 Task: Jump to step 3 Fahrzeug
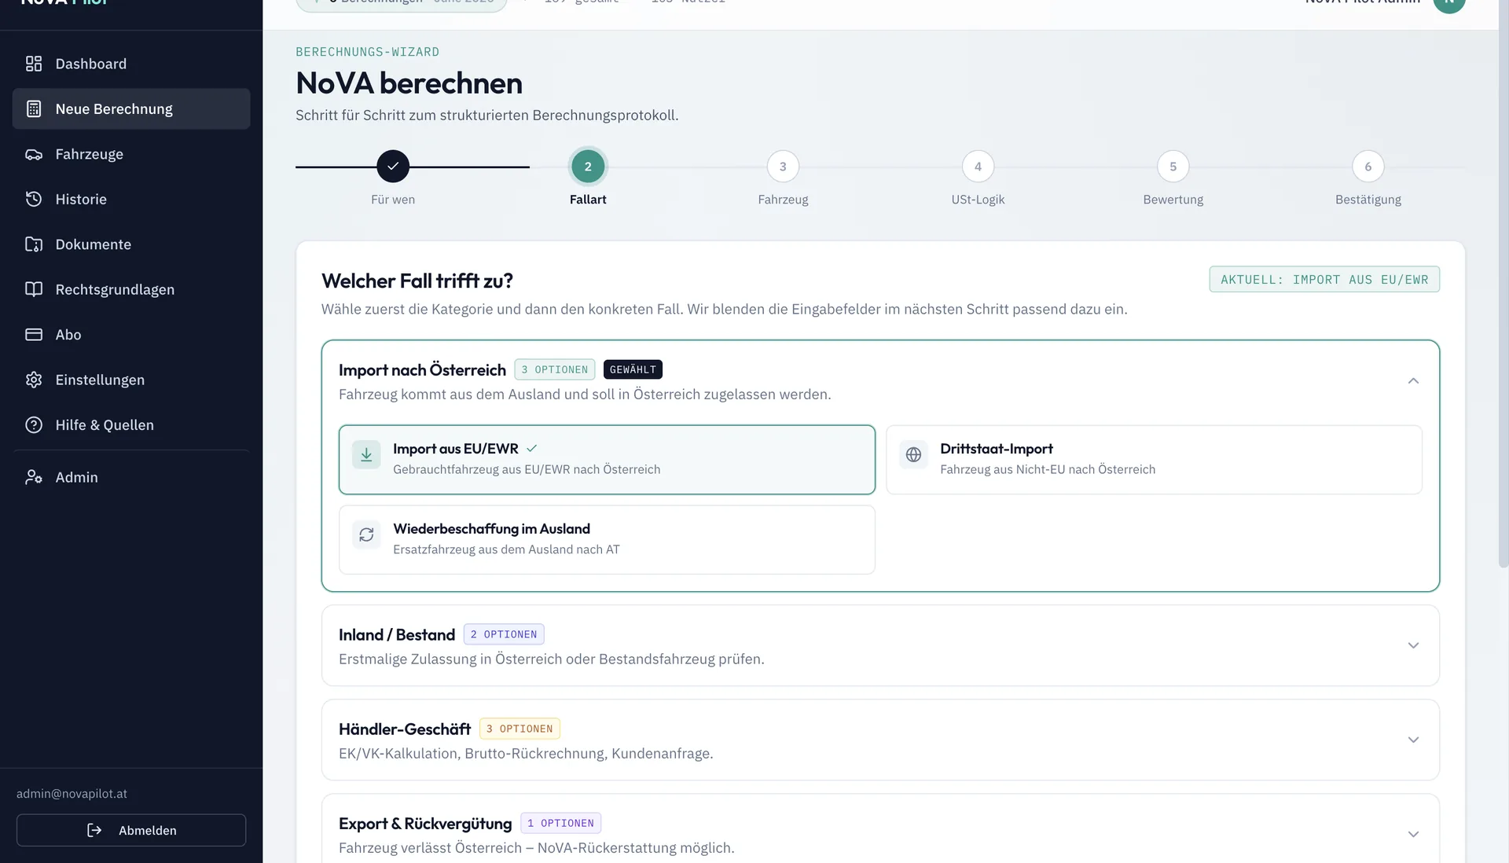click(x=783, y=167)
